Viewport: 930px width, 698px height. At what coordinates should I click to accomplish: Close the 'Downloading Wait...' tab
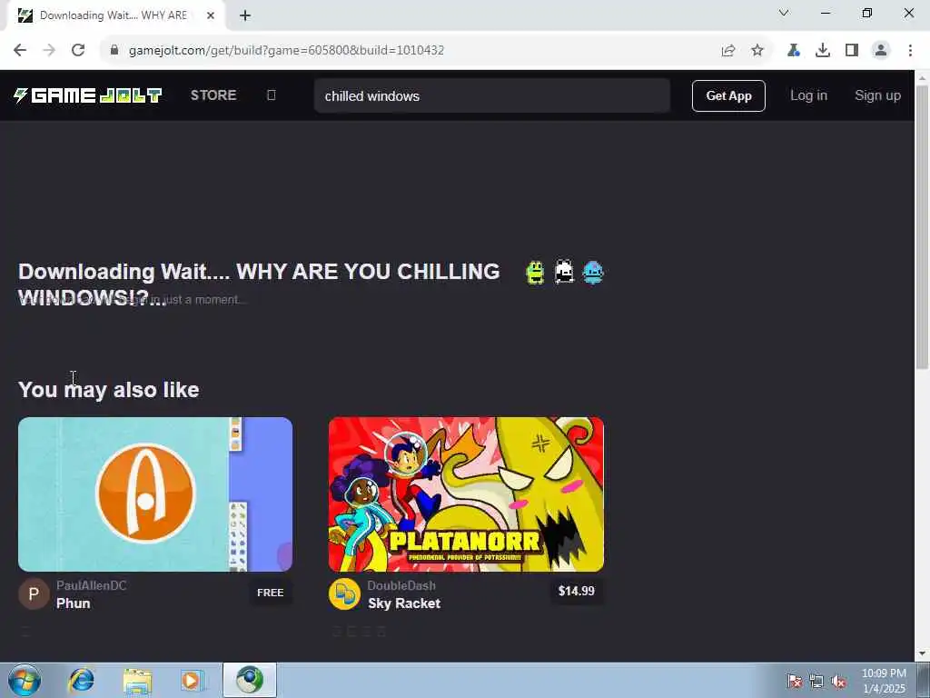[x=211, y=15]
